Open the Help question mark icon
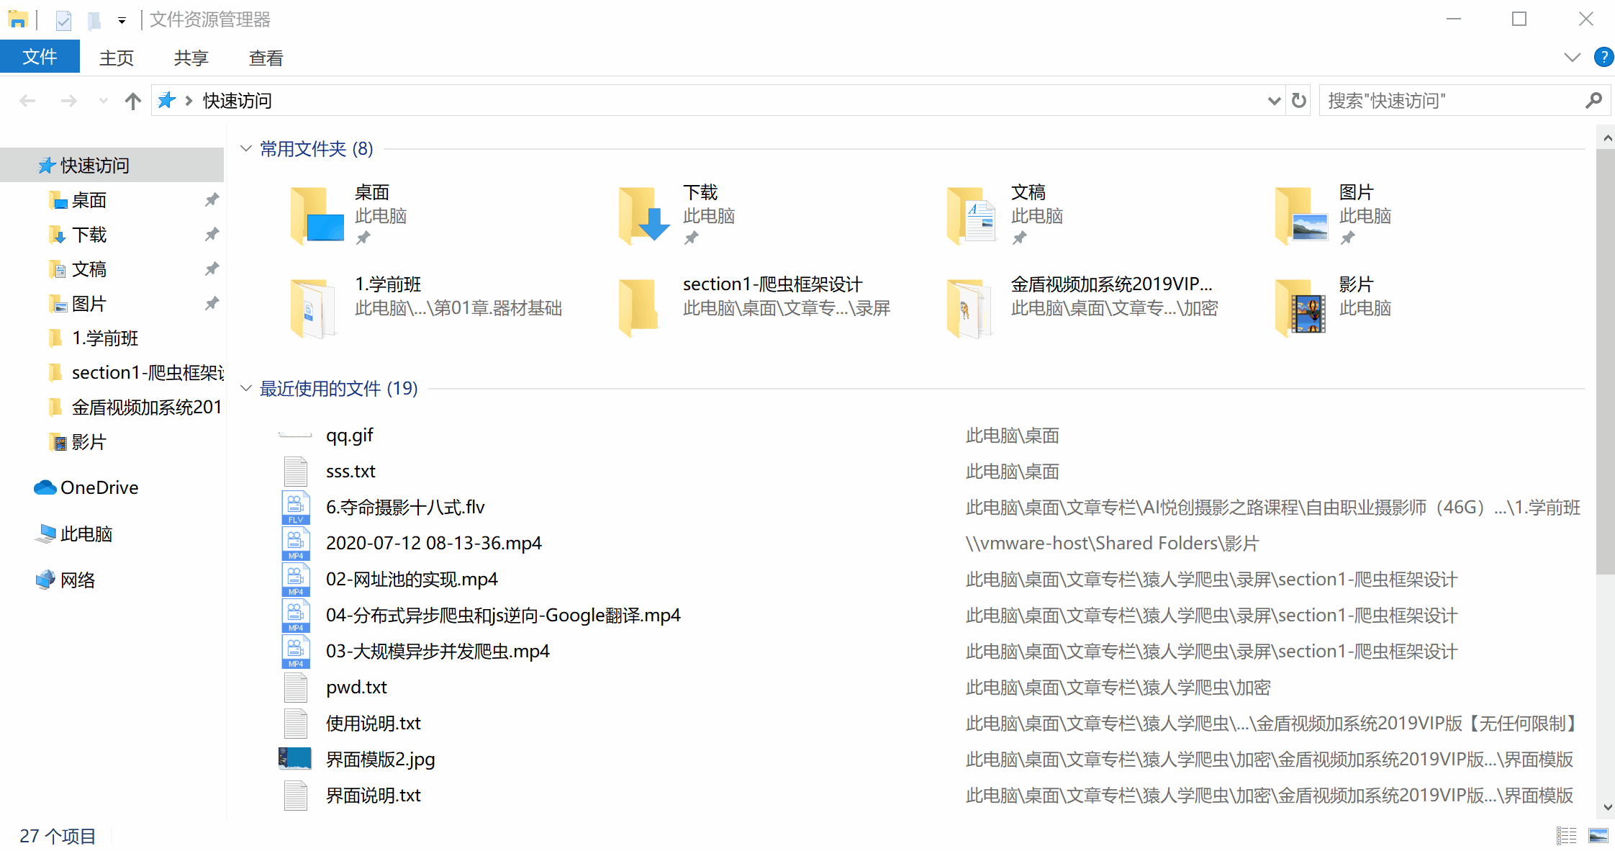Viewport: 1615px width, 851px height. [1603, 58]
